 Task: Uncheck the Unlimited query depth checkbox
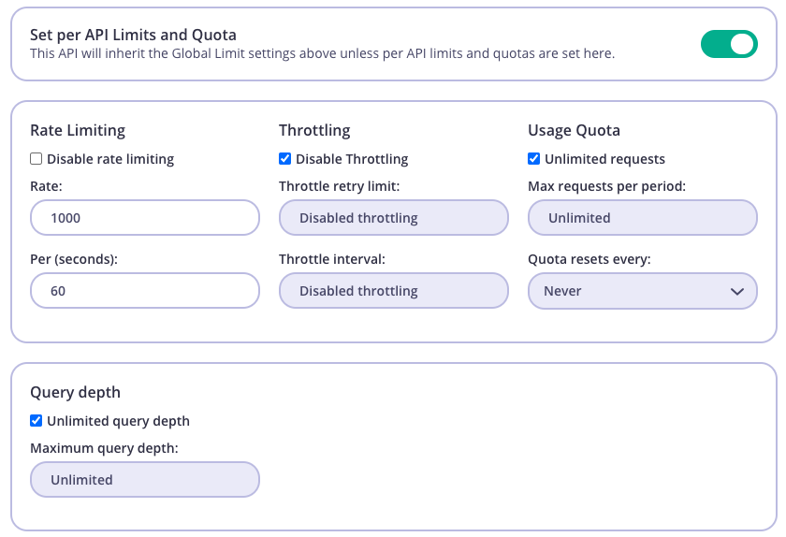(x=36, y=421)
